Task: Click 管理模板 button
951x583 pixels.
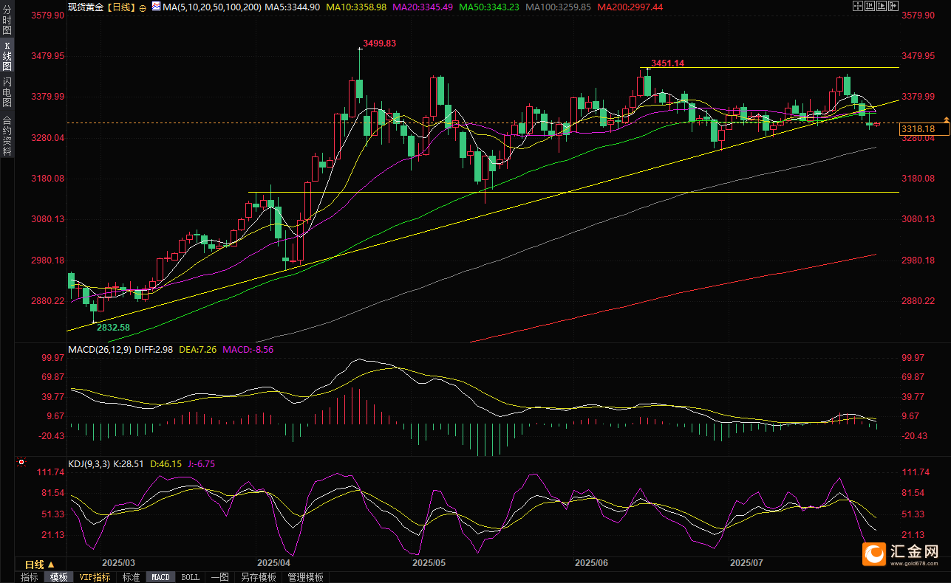Action: 306,577
